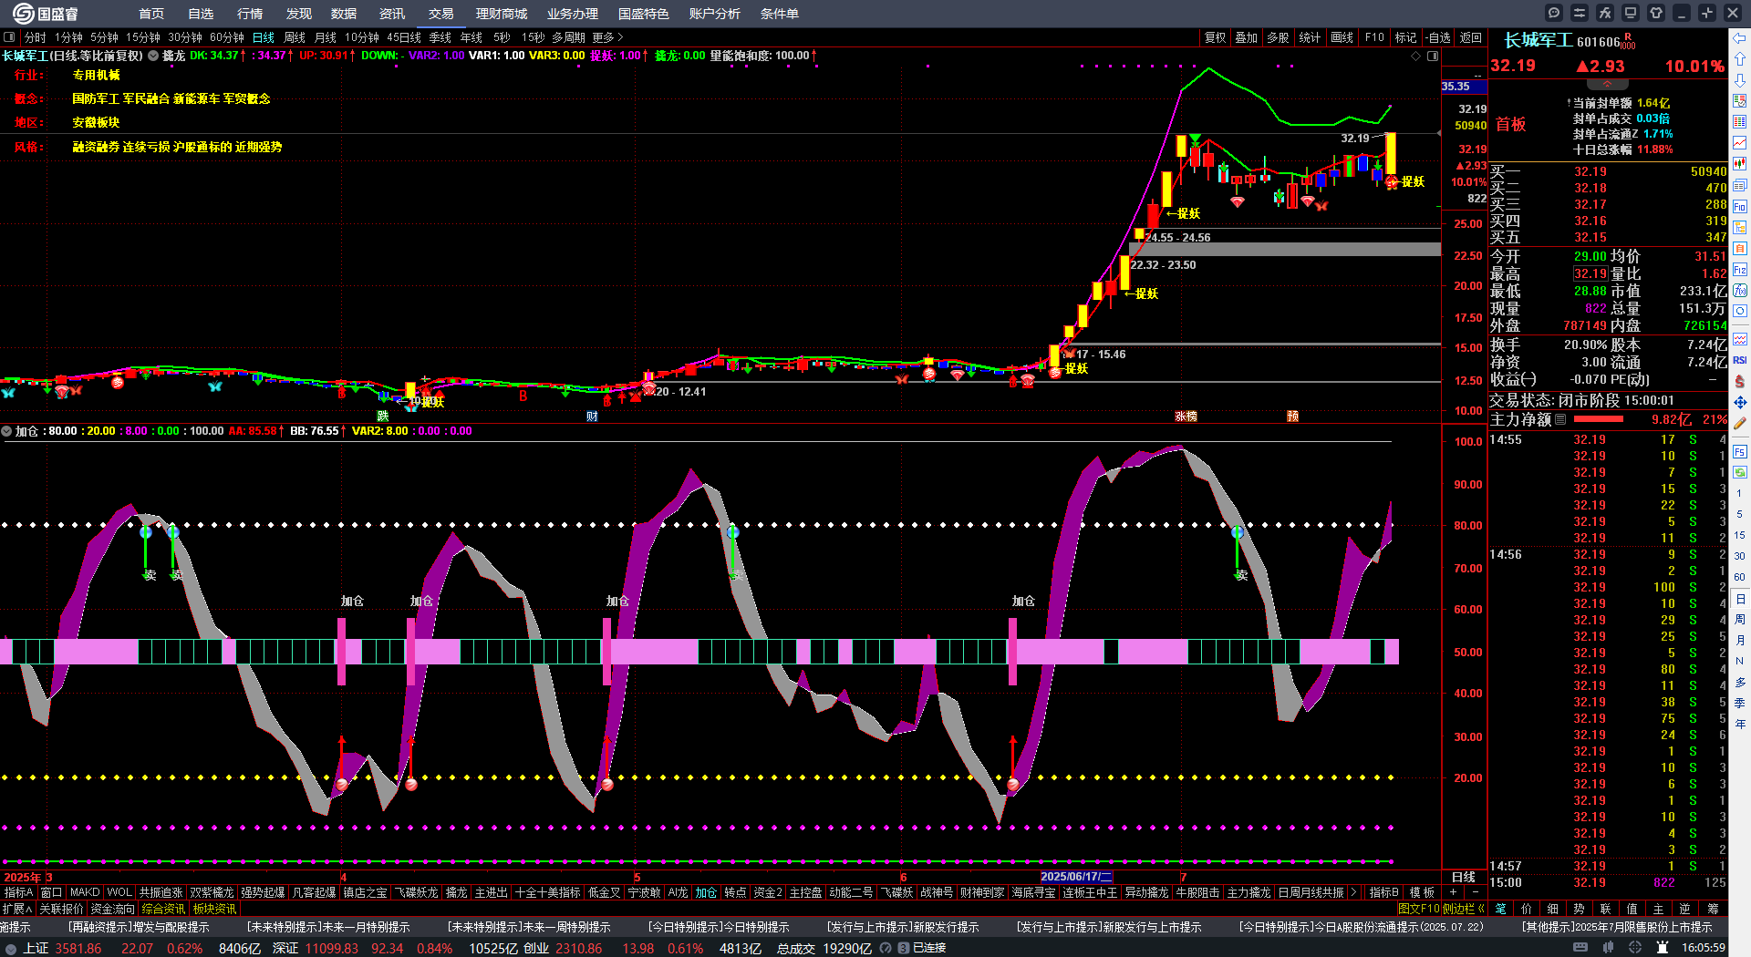Click the blue move cross icon in sidebar
This screenshot has width=1751, height=957.
[1740, 402]
